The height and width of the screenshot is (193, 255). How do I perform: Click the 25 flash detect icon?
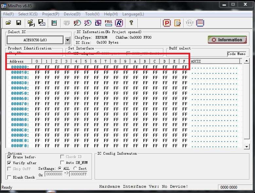[88, 23]
